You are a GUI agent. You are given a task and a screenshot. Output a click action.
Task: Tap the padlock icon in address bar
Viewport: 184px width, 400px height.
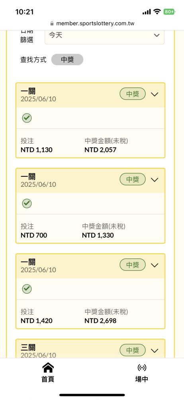coord(52,24)
